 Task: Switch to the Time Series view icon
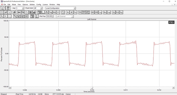pyautogui.click(x=19, y=12)
